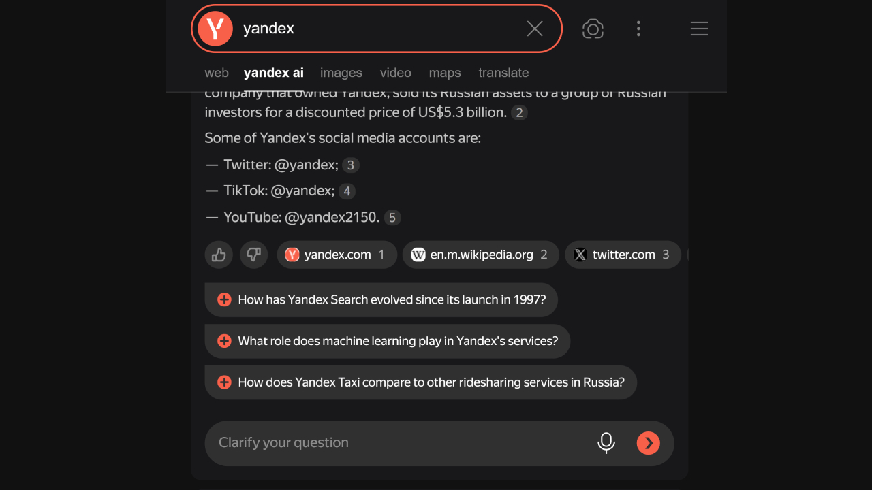The width and height of the screenshot is (872, 490).
Task: Submit question using the arrow button
Action: coord(648,442)
